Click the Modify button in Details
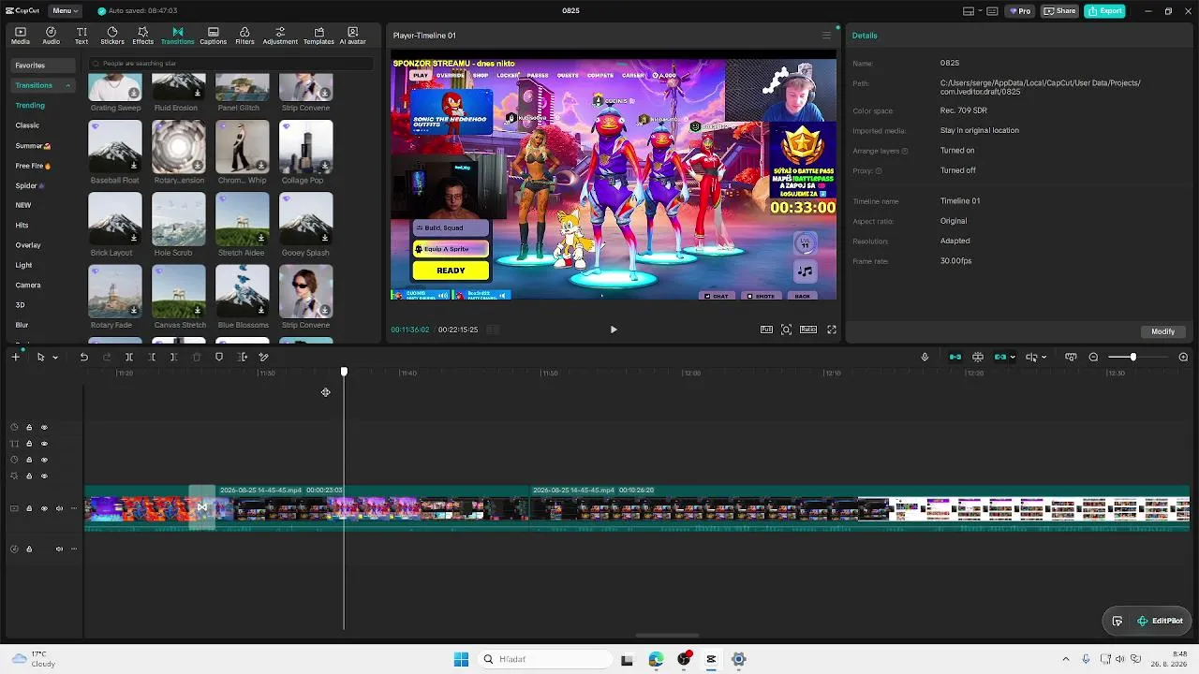Viewport: 1199px width, 674px height. click(1162, 331)
